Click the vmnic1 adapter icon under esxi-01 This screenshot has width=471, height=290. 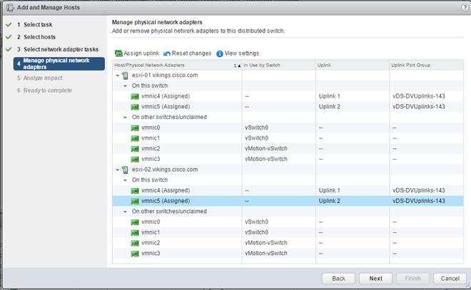(135, 138)
